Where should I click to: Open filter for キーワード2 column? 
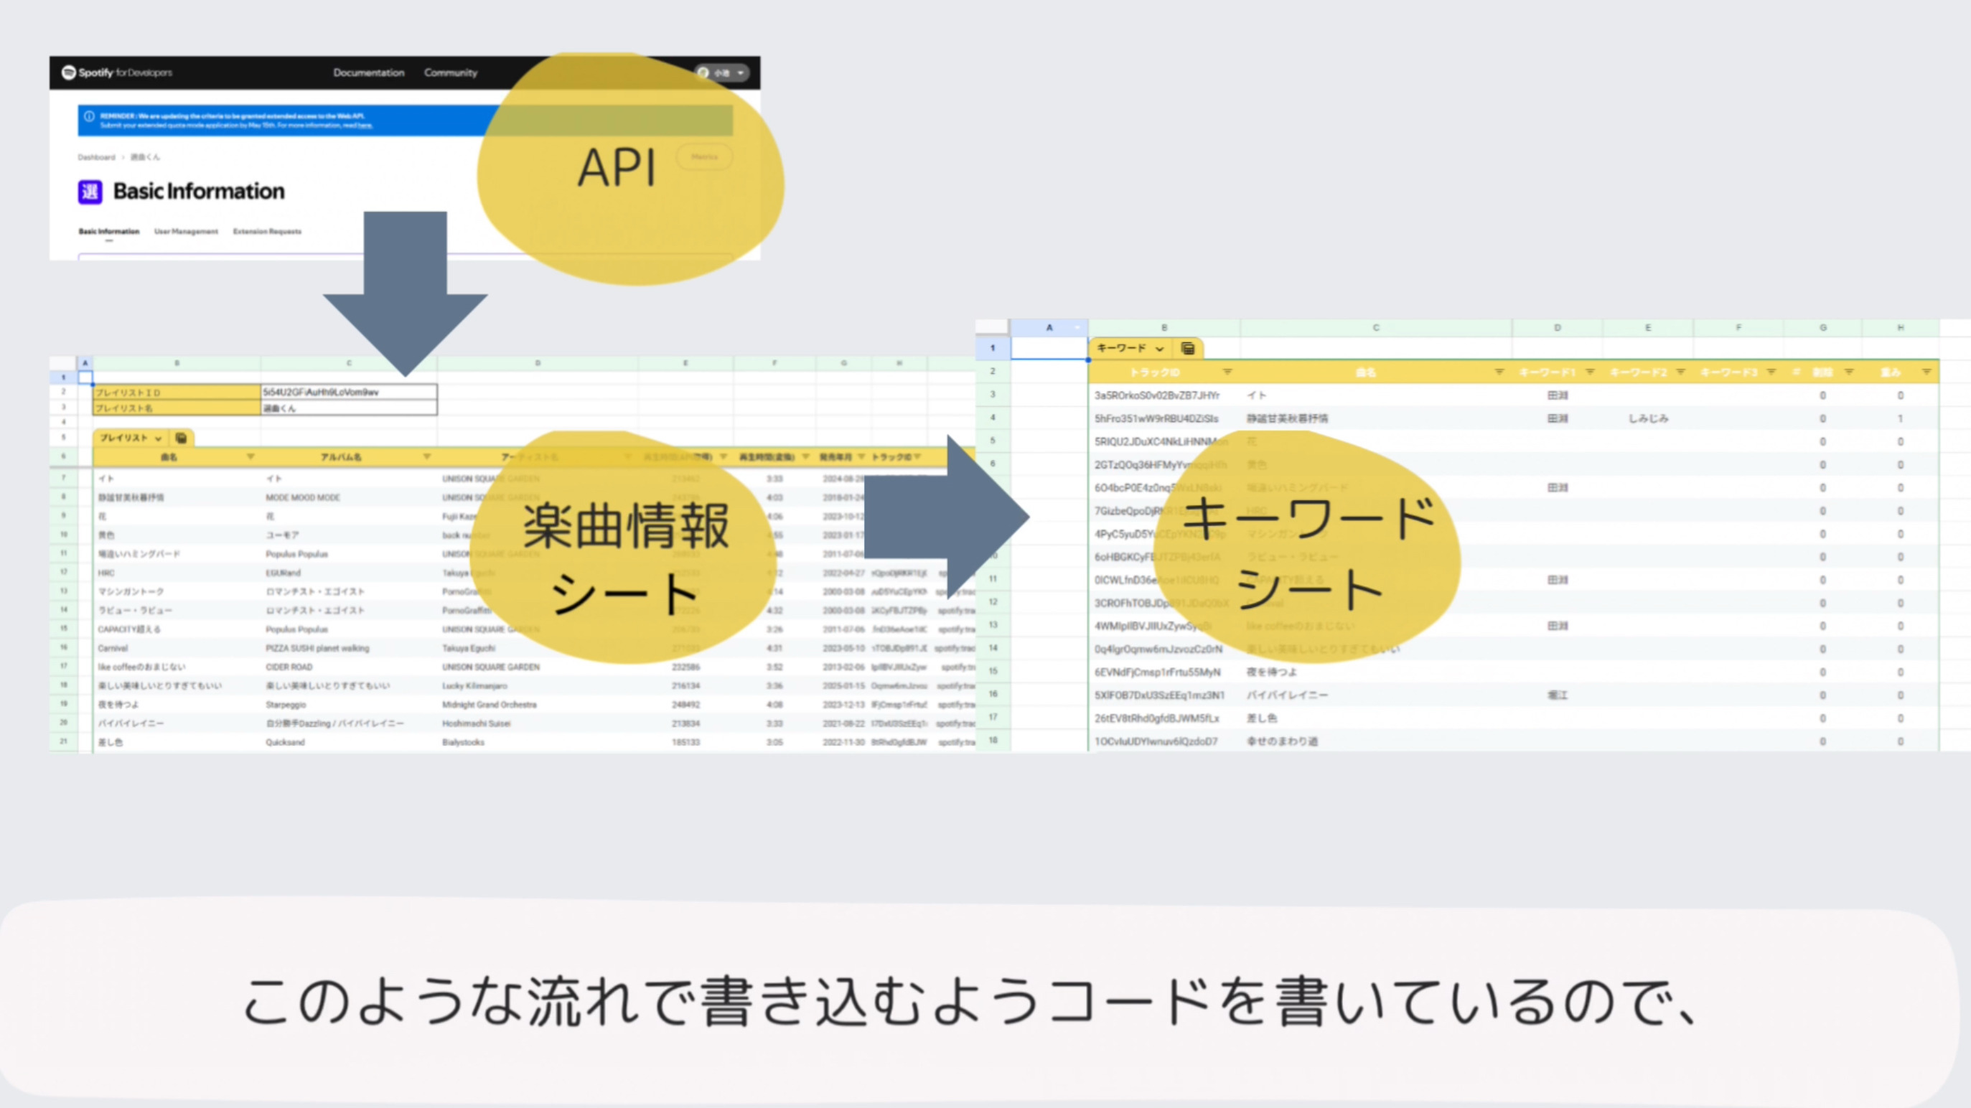click(1680, 372)
